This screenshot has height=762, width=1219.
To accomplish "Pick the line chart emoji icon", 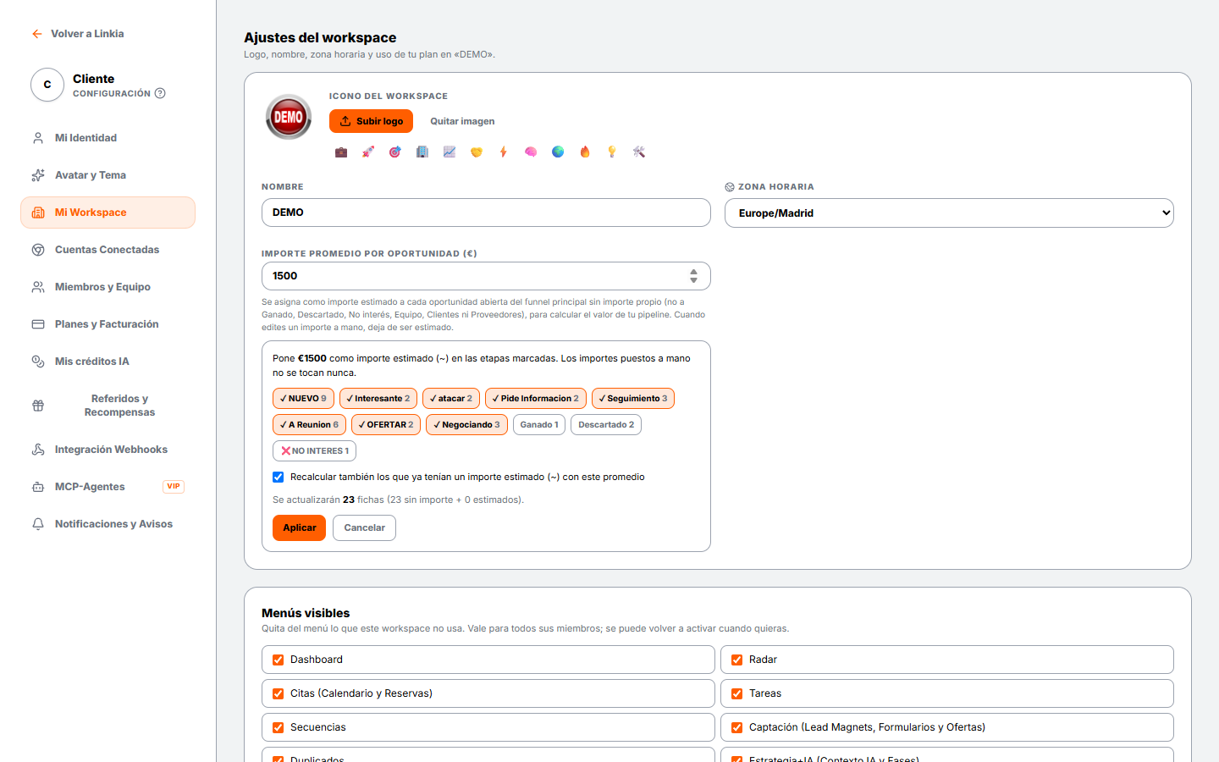I will pos(450,152).
